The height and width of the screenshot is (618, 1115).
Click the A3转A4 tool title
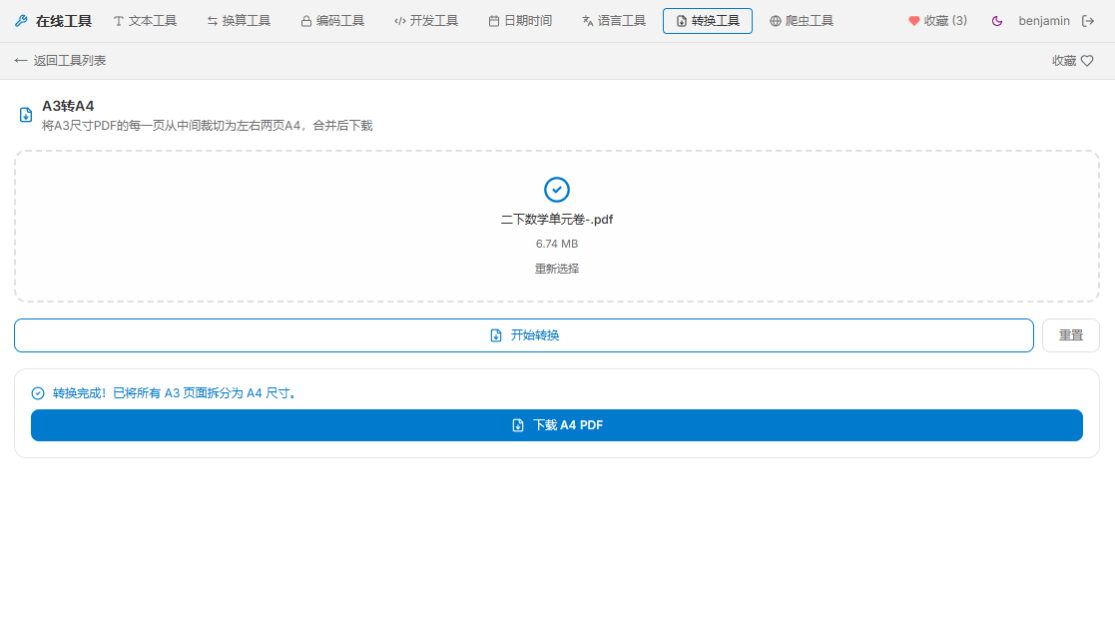[68, 106]
